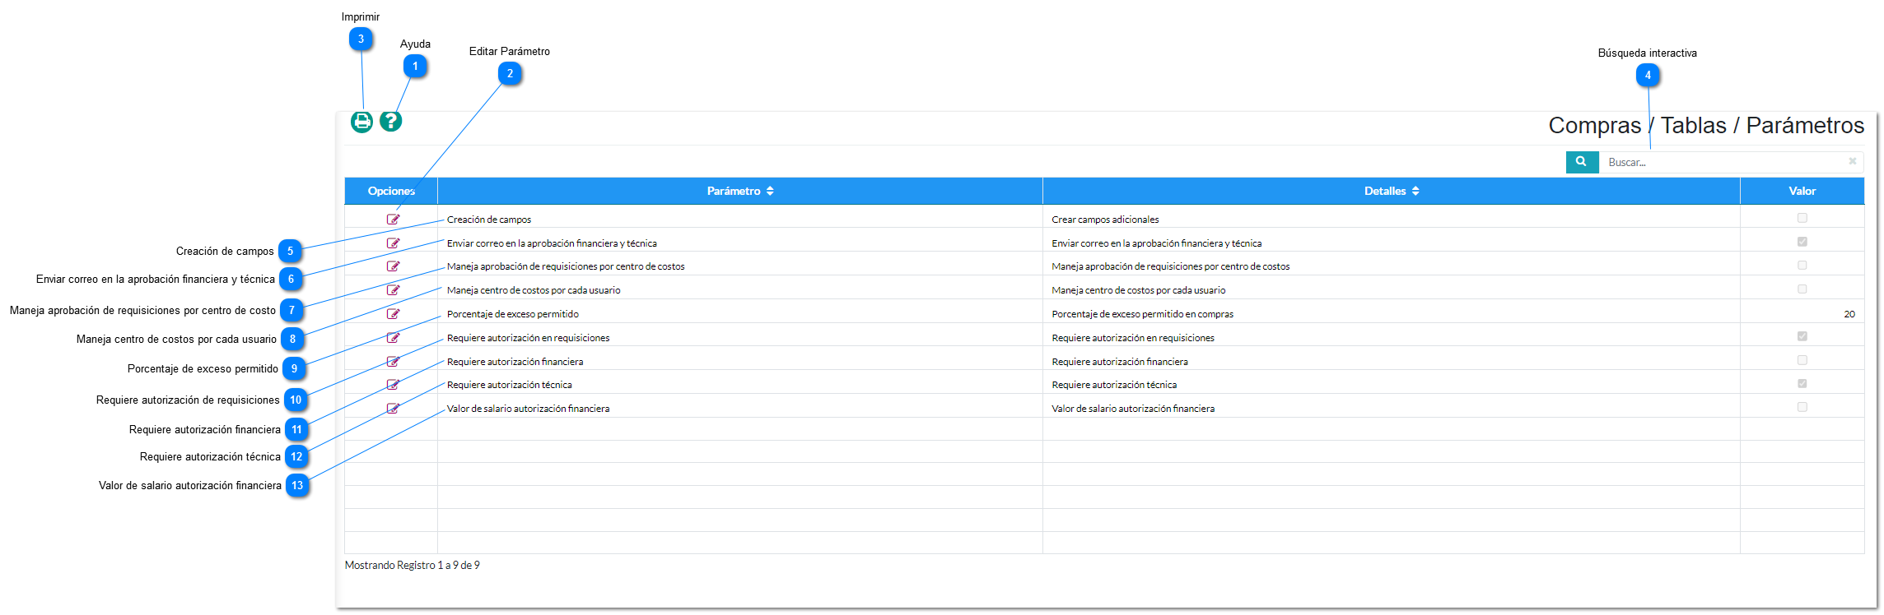Image resolution: width=1884 pixels, height=615 pixels.
Task: Edit Valor de salario autorización financiera
Action: tap(394, 409)
